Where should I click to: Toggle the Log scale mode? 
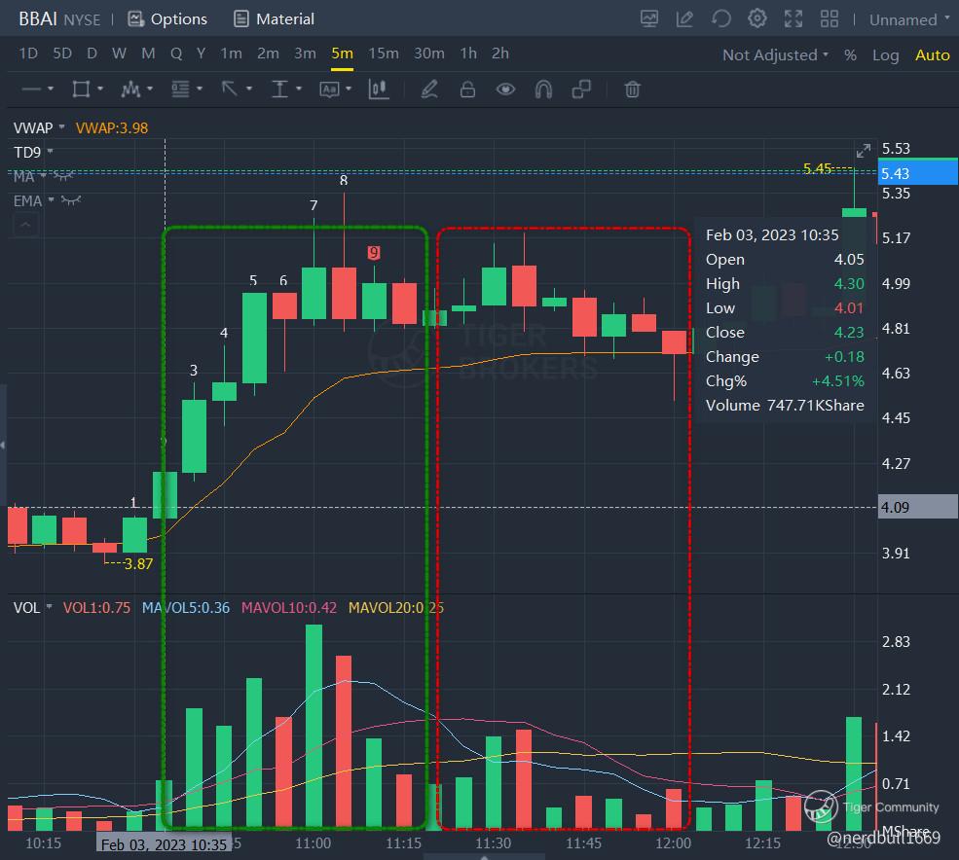886,55
